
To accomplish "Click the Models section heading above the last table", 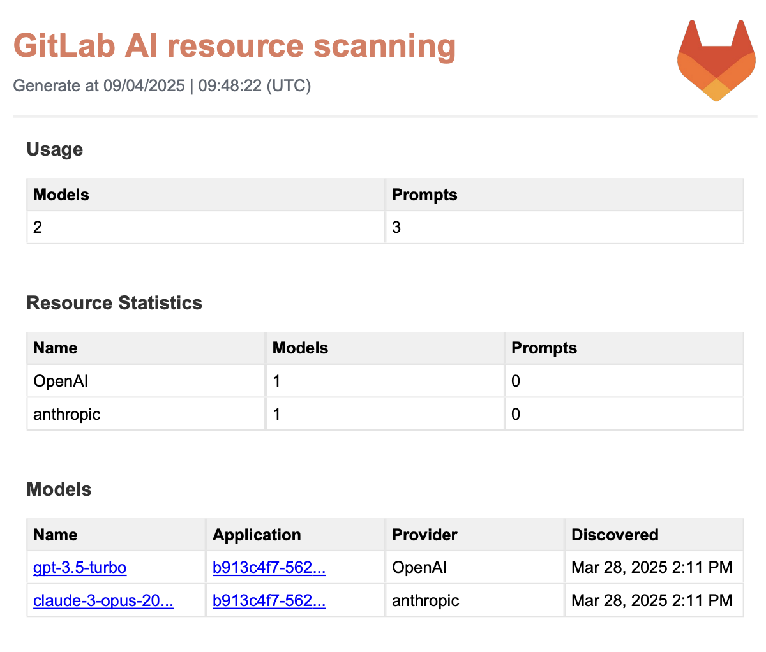I will (x=59, y=489).
